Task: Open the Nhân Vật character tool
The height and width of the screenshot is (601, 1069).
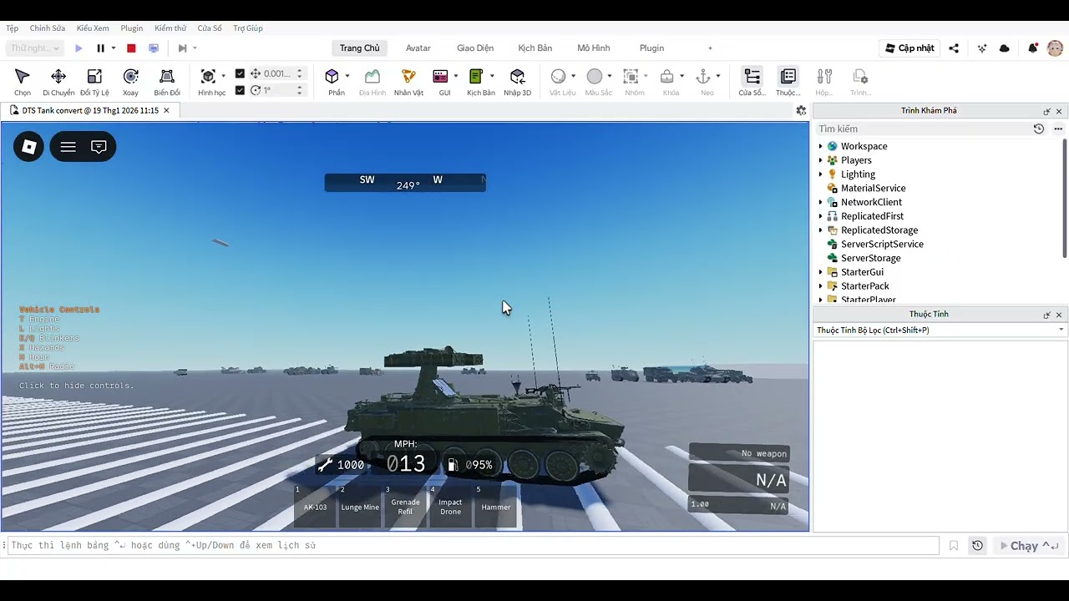Action: pyautogui.click(x=408, y=82)
